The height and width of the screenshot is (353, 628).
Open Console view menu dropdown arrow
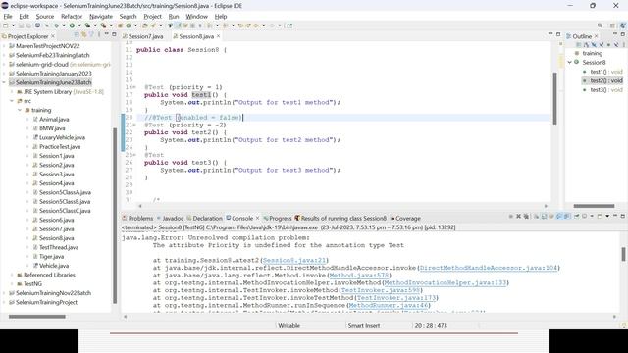point(607,216)
